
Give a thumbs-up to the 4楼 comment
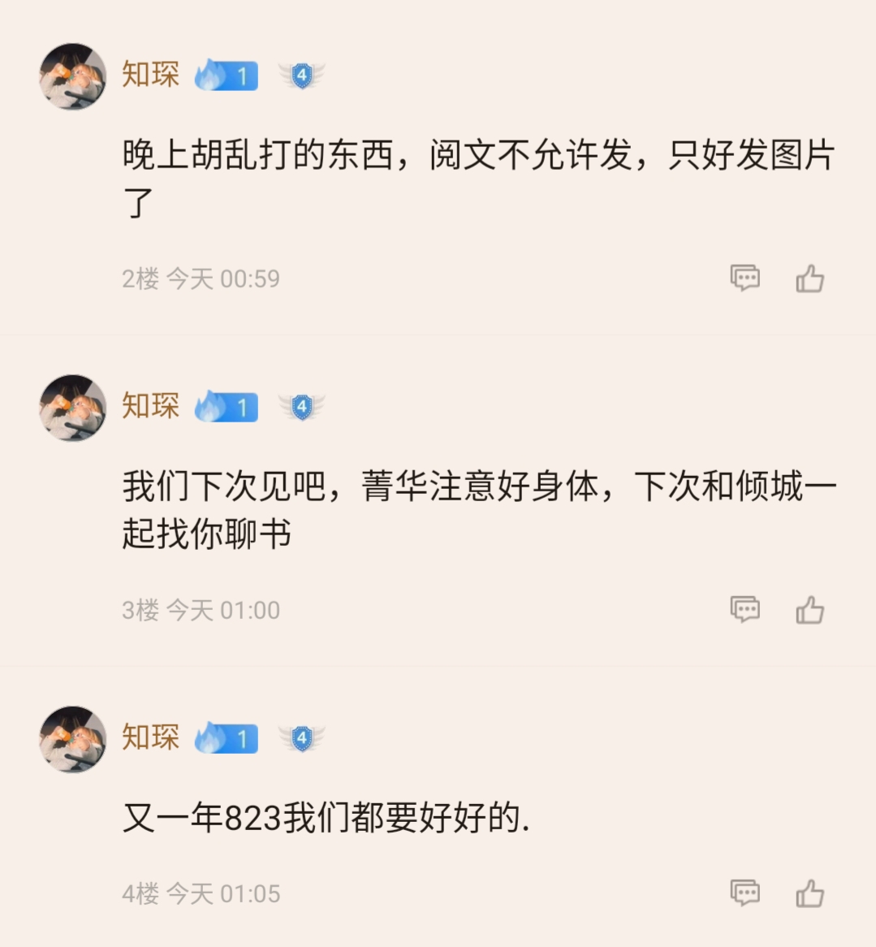point(809,893)
